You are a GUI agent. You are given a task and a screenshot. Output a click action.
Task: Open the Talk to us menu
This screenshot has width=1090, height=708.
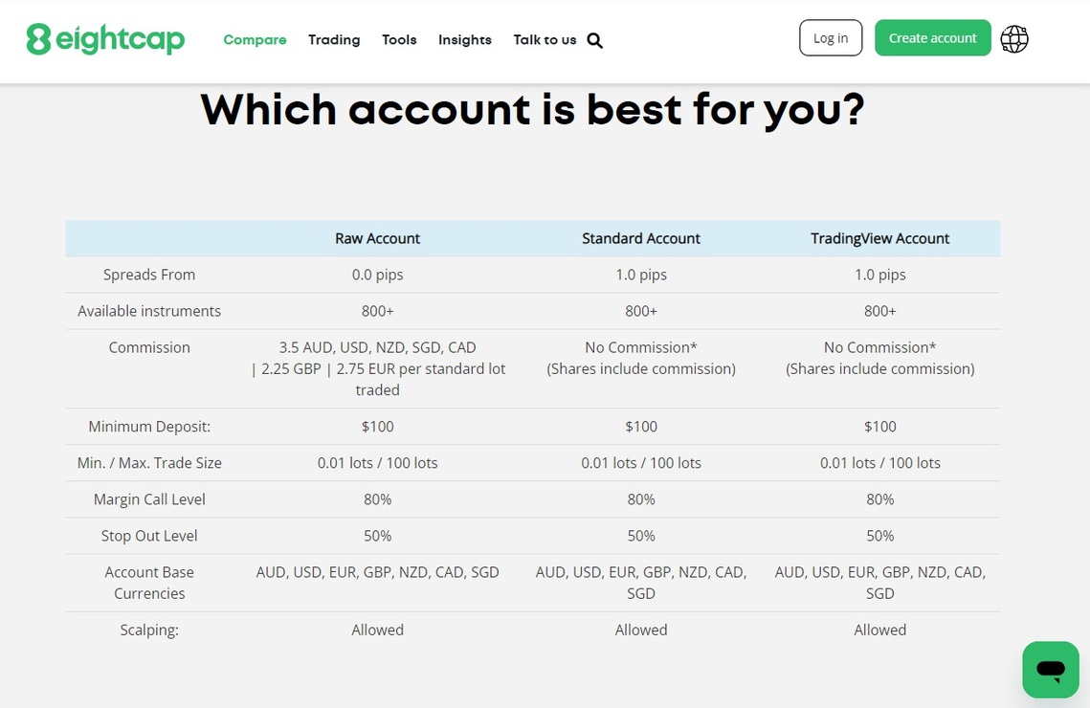point(545,39)
